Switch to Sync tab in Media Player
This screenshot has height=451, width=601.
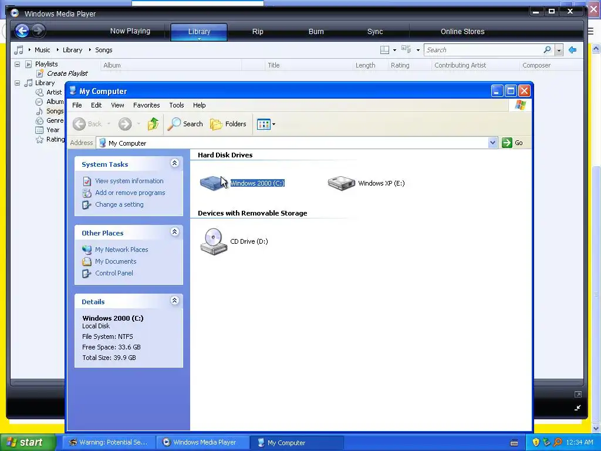pyautogui.click(x=375, y=32)
